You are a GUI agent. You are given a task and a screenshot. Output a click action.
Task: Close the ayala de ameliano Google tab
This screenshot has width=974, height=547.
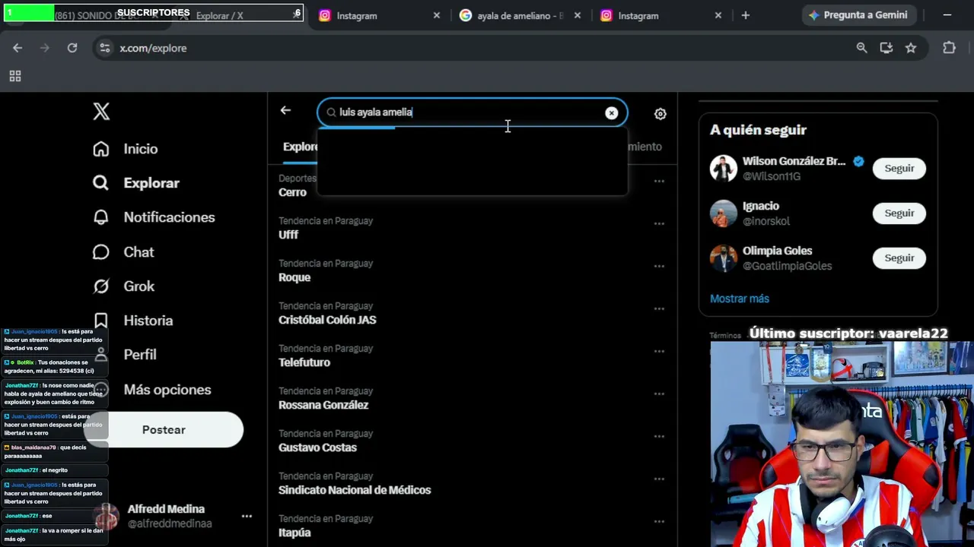click(578, 15)
